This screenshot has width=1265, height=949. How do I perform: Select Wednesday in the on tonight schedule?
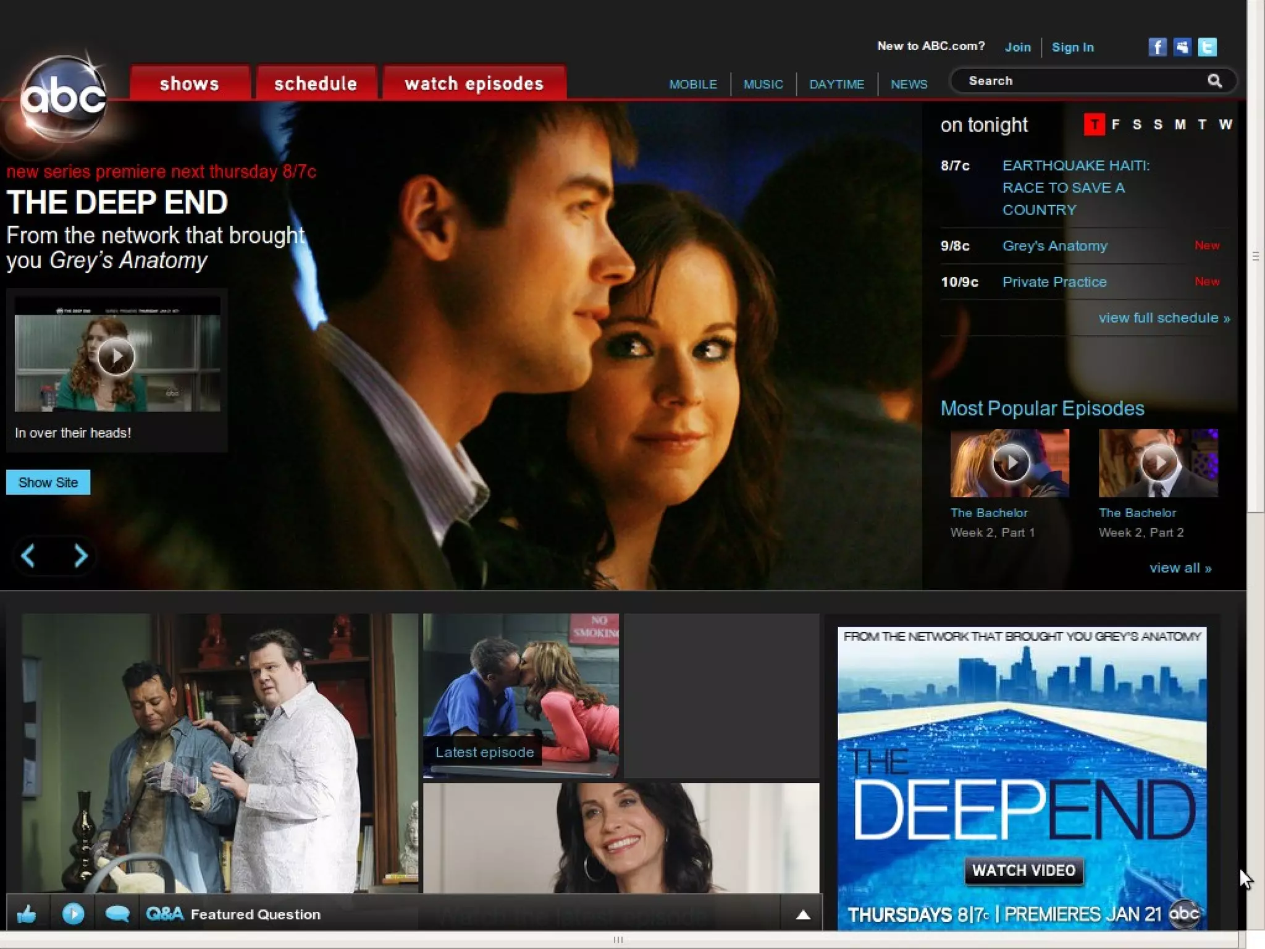[x=1225, y=125]
